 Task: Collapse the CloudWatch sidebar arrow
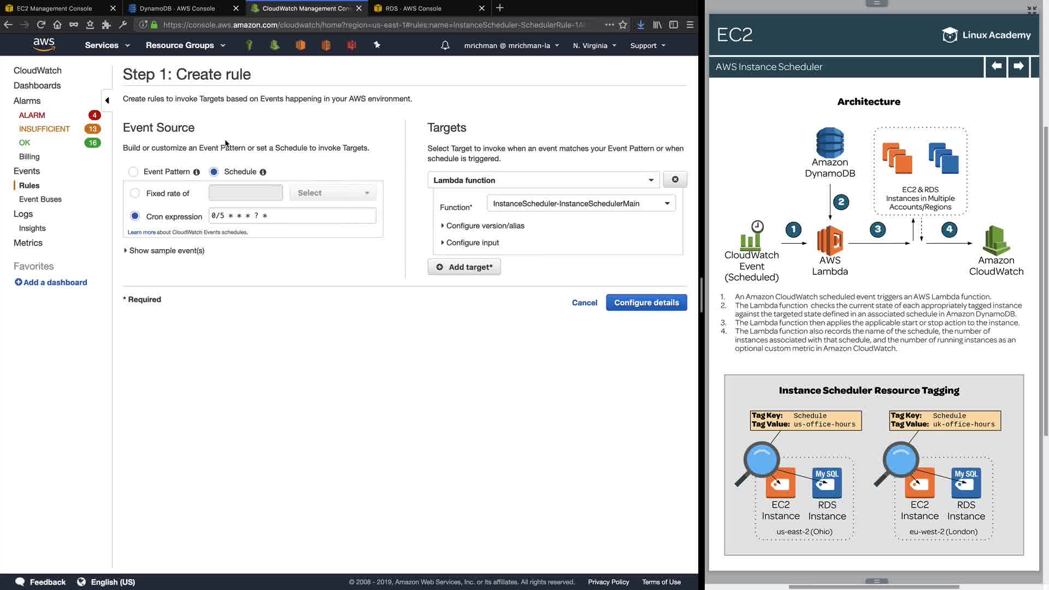pos(107,101)
